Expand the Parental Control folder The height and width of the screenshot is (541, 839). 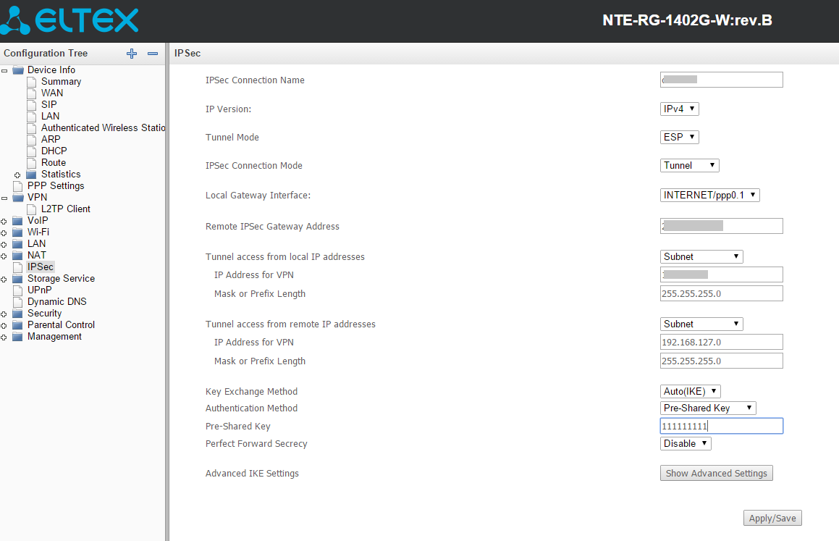click(4, 325)
